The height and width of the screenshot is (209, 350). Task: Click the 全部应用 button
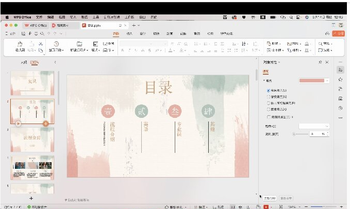[x=270, y=198]
